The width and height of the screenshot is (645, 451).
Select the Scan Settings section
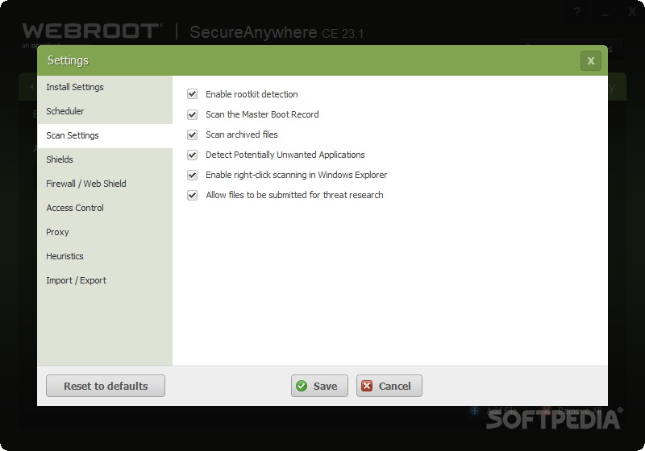[105, 135]
